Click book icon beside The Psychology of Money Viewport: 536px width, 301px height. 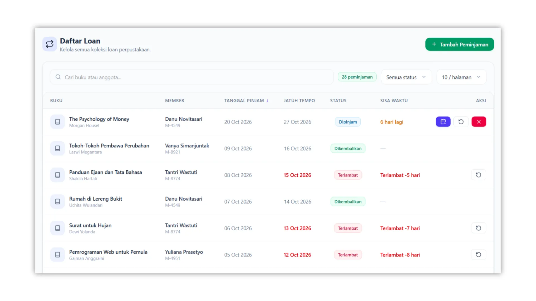pos(58,122)
